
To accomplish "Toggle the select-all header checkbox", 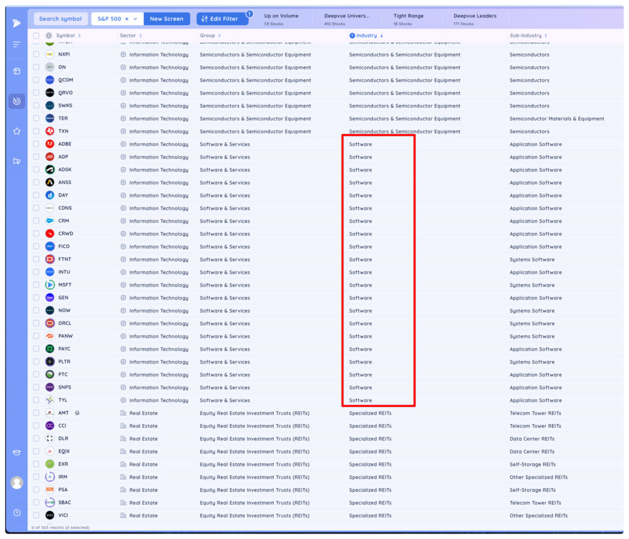I will pos(36,36).
